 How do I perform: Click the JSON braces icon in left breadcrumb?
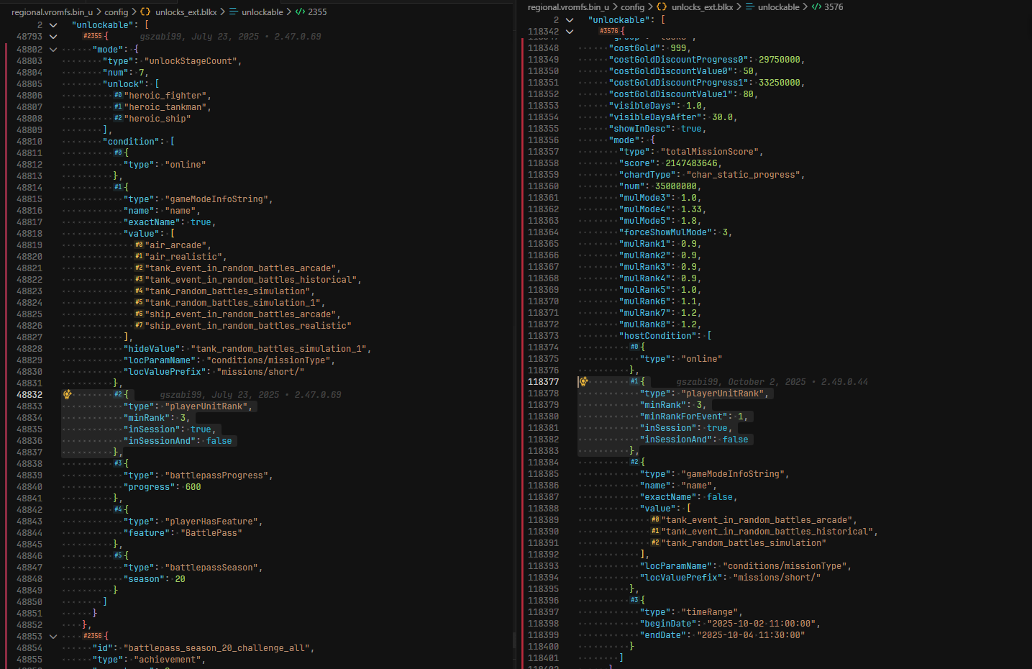(x=145, y=12)
